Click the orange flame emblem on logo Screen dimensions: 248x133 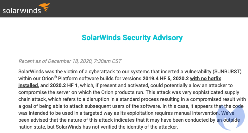pyautogui.click(x=45, y=7)
